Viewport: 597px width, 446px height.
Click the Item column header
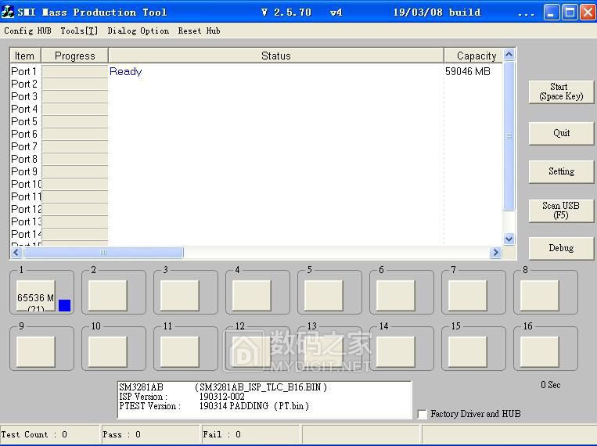[25, 56]
